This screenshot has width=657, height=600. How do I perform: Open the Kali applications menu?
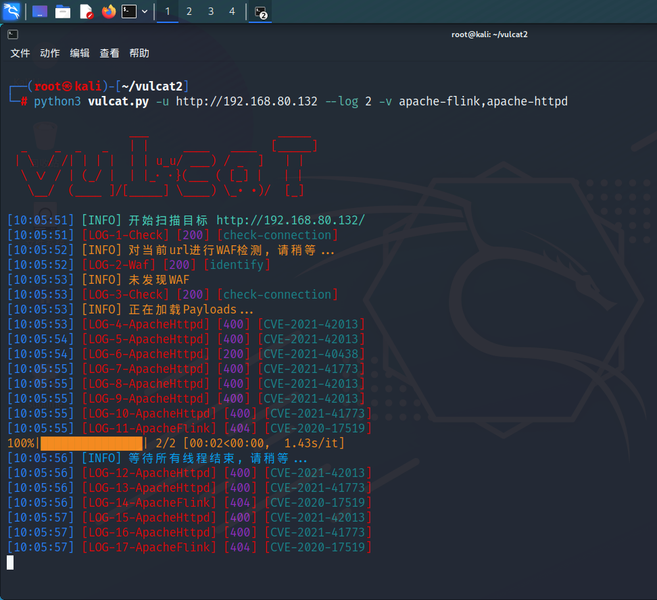click(x=11, y=11)
